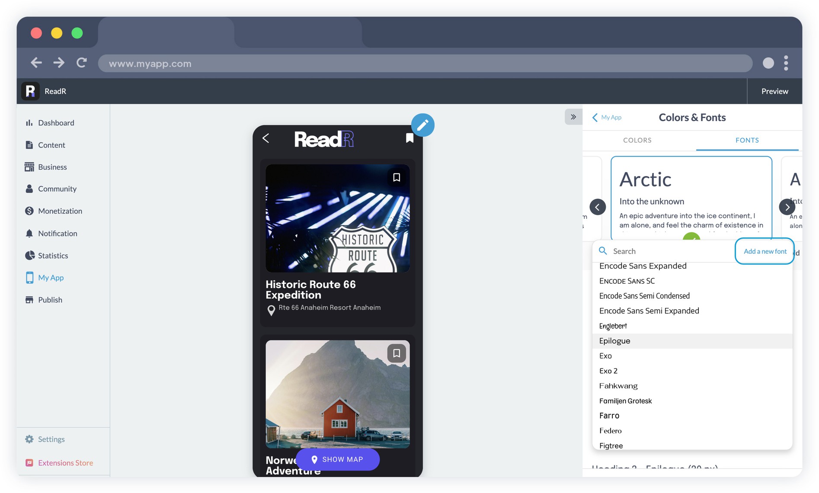Open Settings with the gear icon
Screen dimensions: 819x493
pos(51,439)
